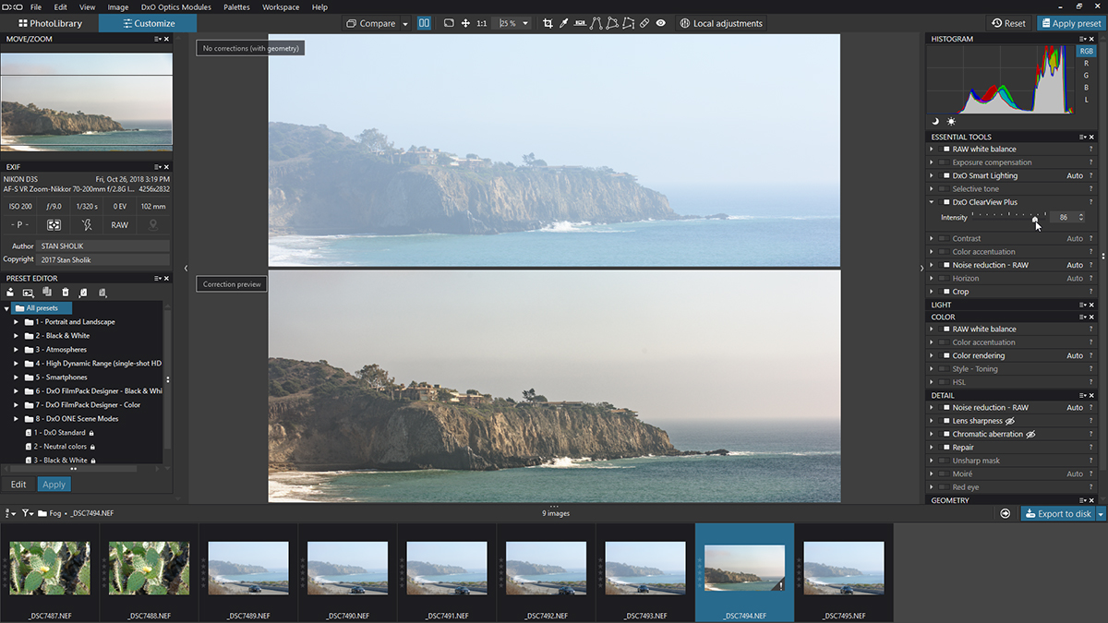Screen dimensions: 1108x623
Task: Click the Apply button in Preset Editor
Action: tap(54, 485)
